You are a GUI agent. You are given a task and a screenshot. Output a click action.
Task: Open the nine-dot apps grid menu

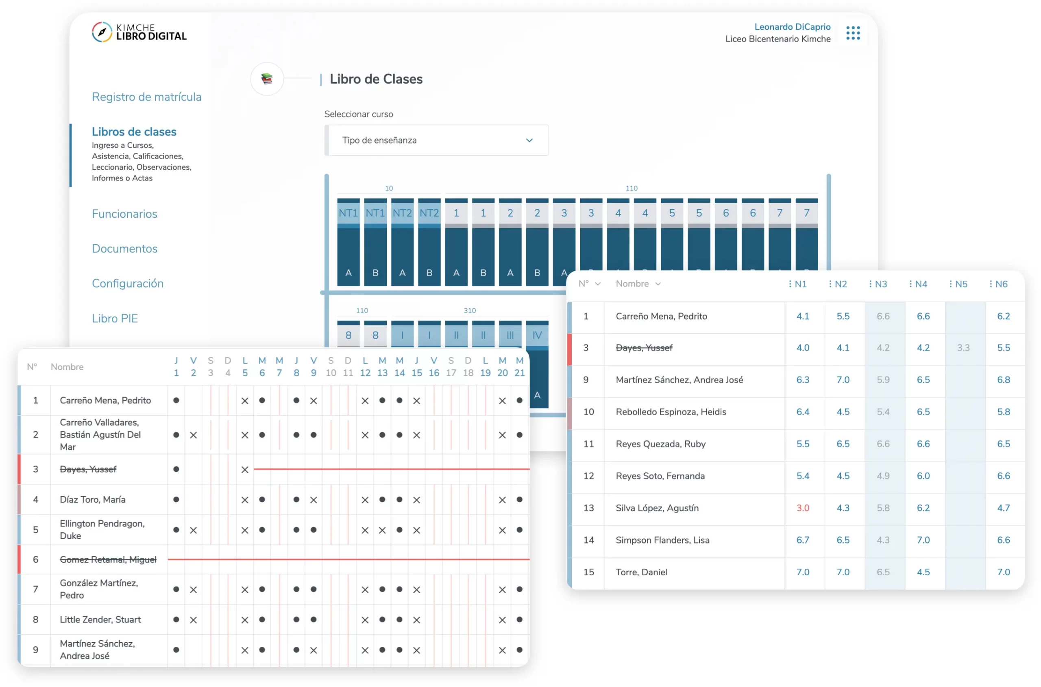click(x=852, y=33)
